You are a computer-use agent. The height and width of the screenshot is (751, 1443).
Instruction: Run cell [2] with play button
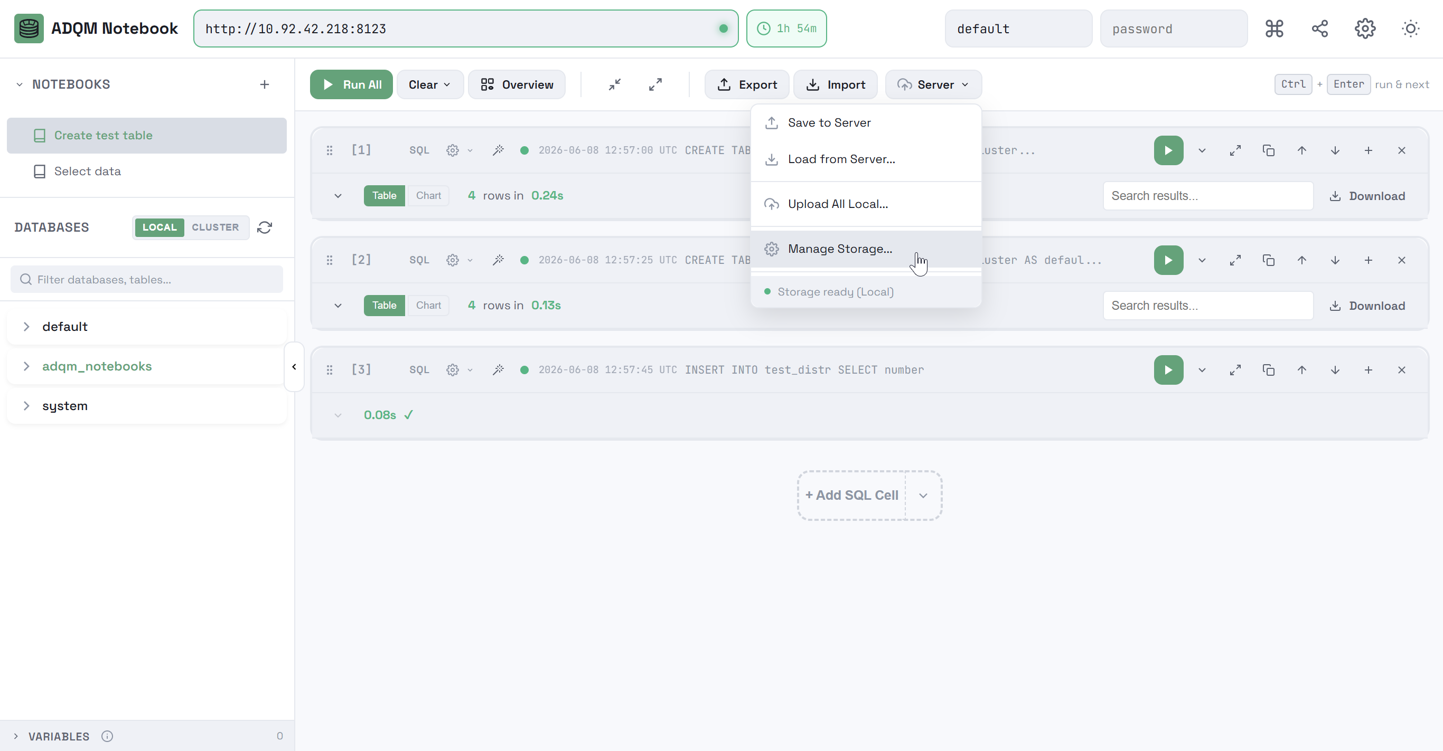point(1168,260)
